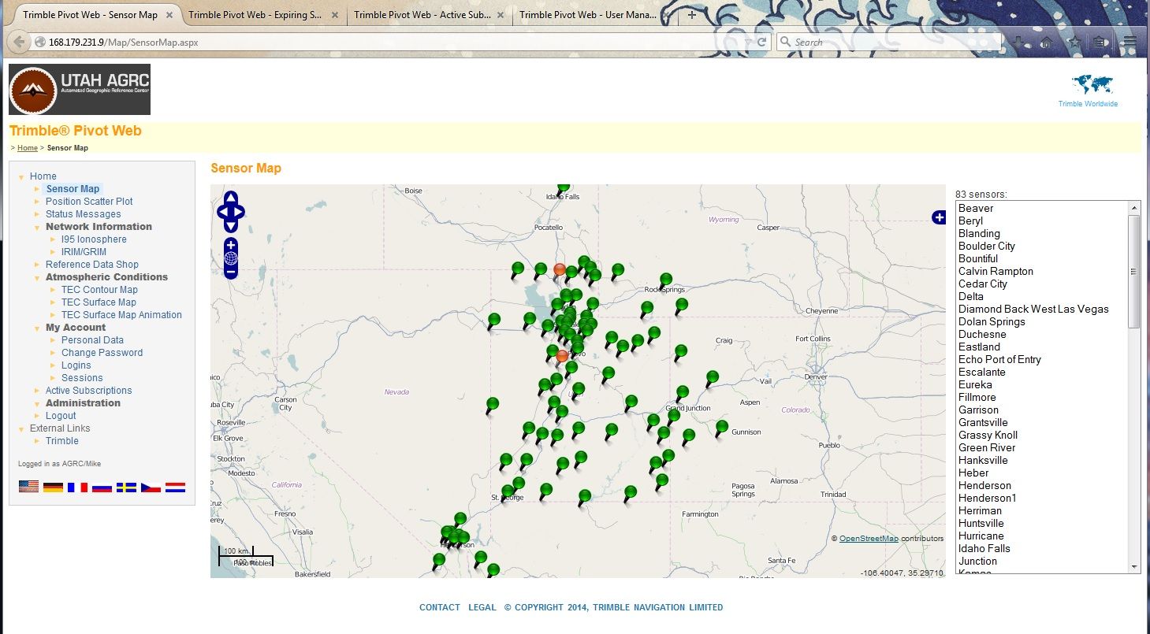Open TEC Surface Map Animation

tap(121, 315)
